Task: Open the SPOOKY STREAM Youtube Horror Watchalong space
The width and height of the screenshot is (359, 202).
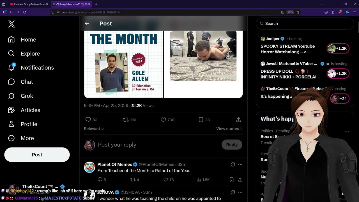Action: pyautogui.click(x=287, y=49)
